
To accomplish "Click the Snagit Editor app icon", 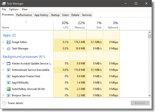I will [x=9, y=42].
